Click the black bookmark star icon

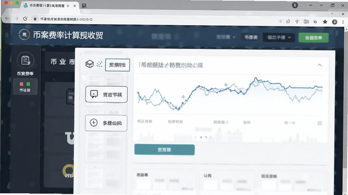pyautogui.click(x=325, y=22)
